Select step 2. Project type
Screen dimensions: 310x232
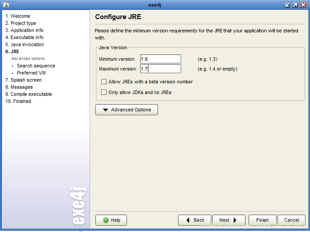tap(20, 23)
